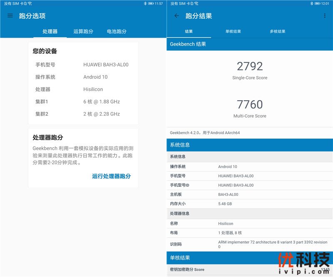Viewport: 333px width, 277px height.
Task: Open the three-dot overflow menu
Action: point(325,15)
